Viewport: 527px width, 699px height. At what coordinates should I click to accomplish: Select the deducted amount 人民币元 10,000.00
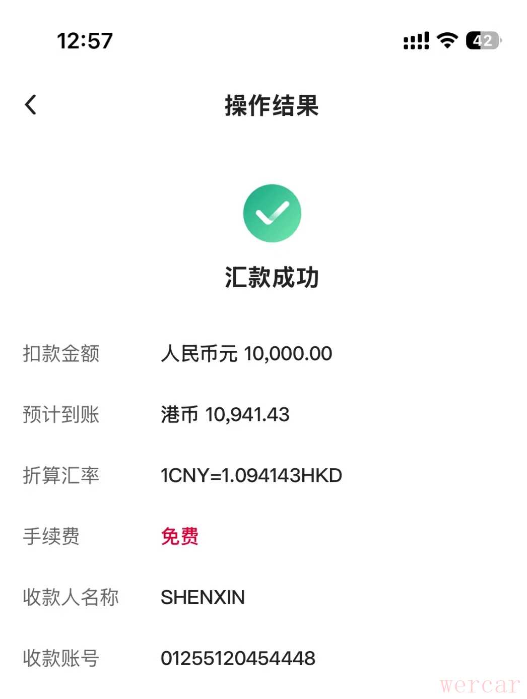point(246,354)
